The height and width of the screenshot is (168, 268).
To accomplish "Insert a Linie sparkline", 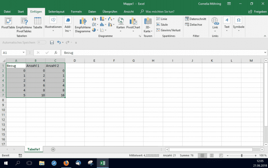I will [161, 19].
